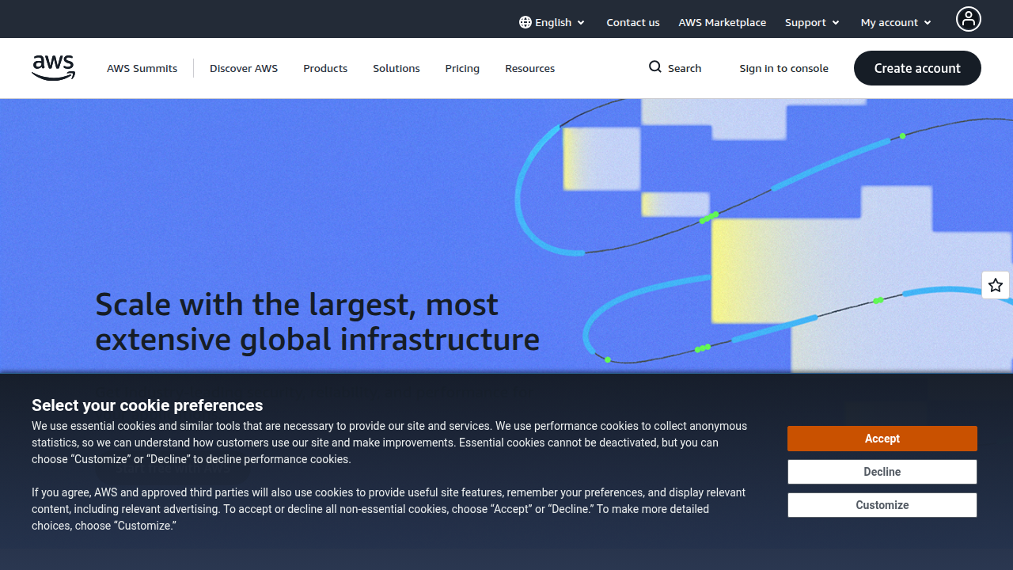Open the Products menu
Image resolution: width=1013 pixels, height=570 pixels.
point(325,68)
